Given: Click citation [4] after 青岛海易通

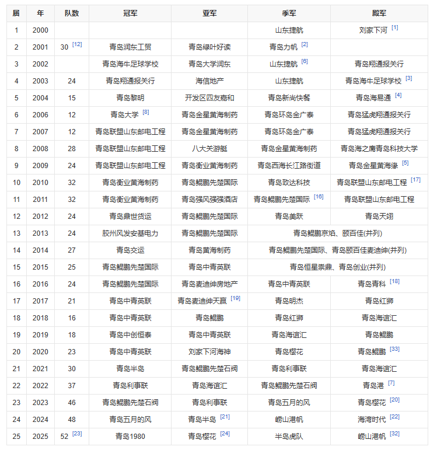Looking at the screenshot, I should click(x=398, y=95).
